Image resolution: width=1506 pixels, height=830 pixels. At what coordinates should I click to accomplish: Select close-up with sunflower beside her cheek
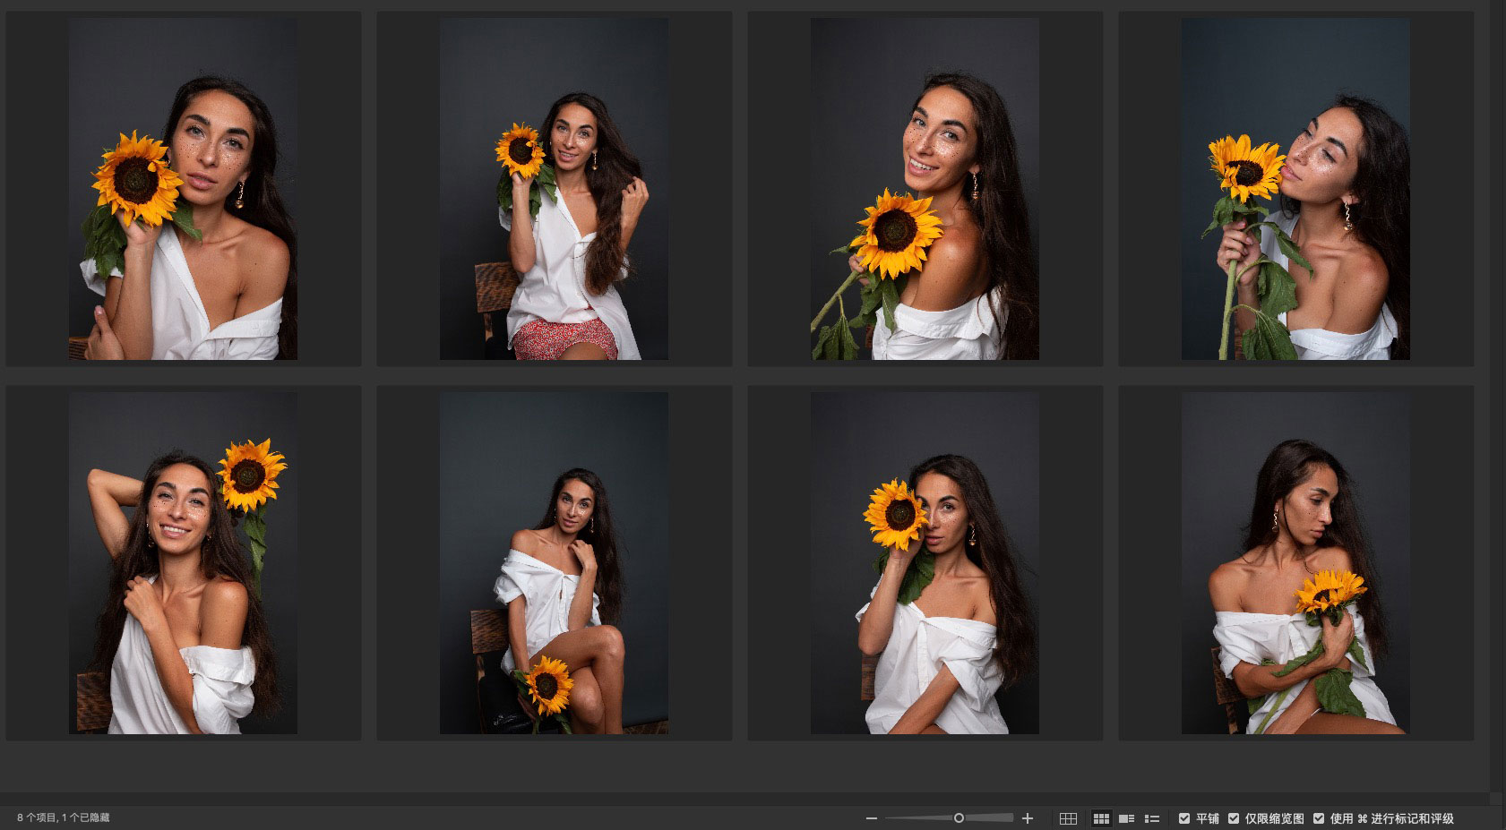[183, 189]
